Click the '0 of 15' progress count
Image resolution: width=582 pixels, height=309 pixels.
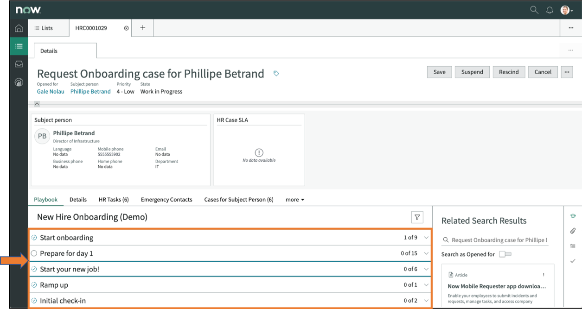coord(409,253)
